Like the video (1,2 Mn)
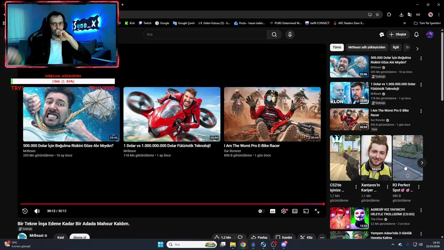444x250 pixels. pos(223,237)
